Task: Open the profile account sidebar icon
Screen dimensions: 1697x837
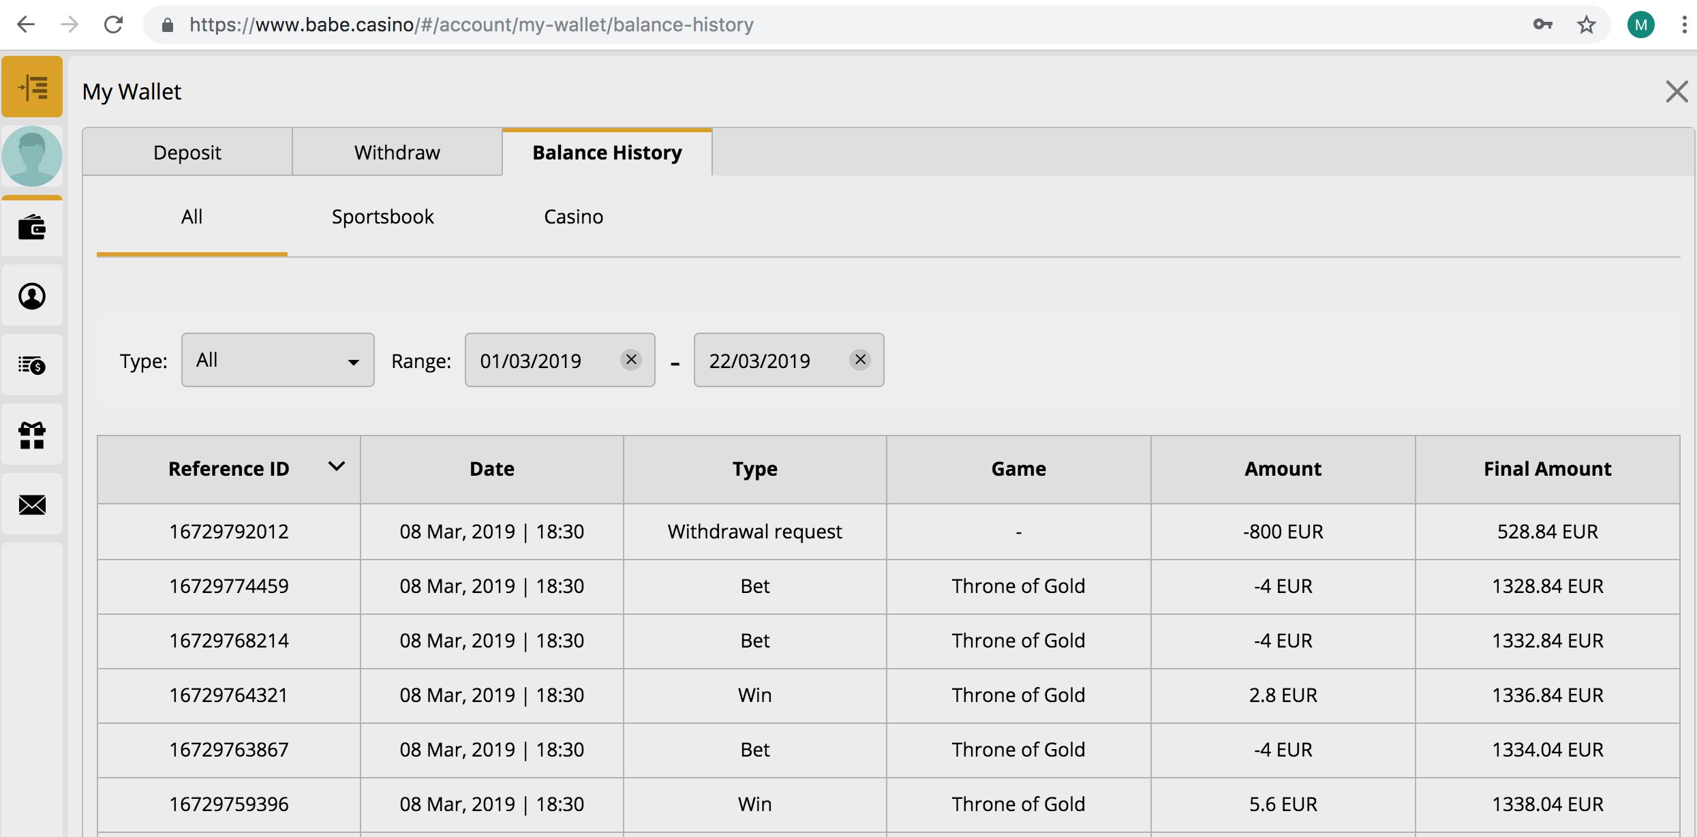Action: click(32, 296)
